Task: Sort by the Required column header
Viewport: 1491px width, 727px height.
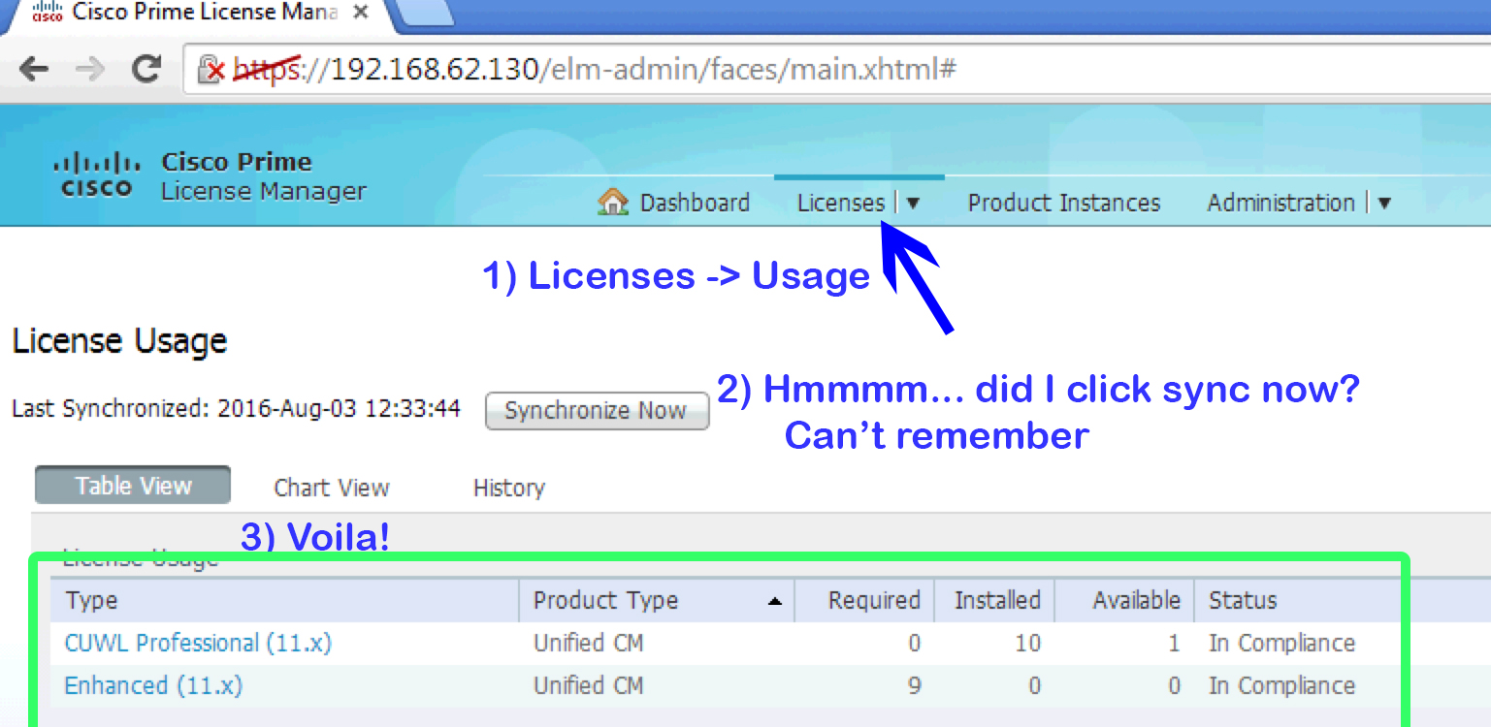Action: [x=864, y=601]
